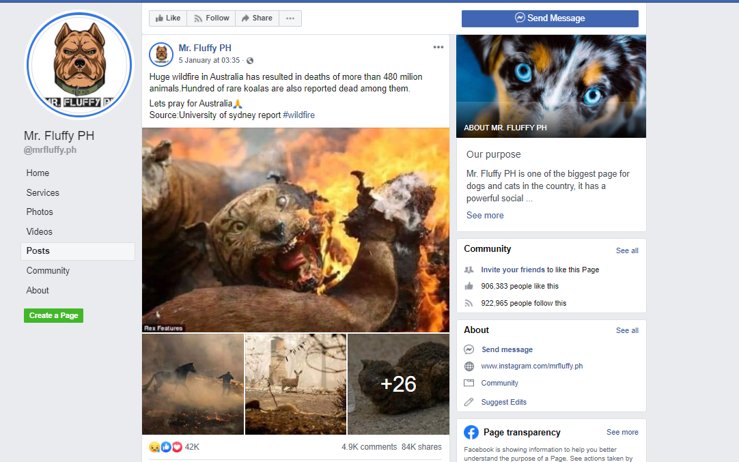This screenshot has height=462, width=739.
Task: Click the green Create a Page button
Action: coord(54,315)
